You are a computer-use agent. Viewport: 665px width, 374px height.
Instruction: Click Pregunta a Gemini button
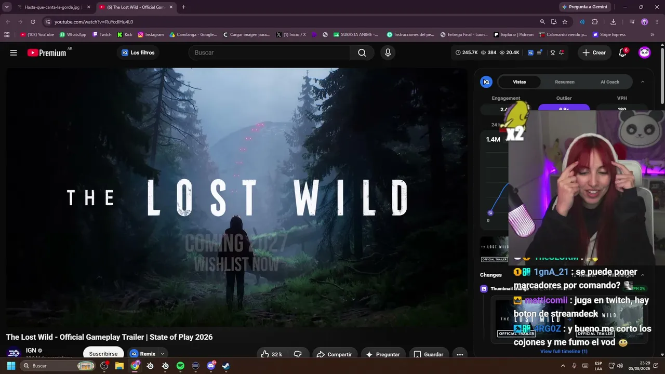tap(584, 7)
